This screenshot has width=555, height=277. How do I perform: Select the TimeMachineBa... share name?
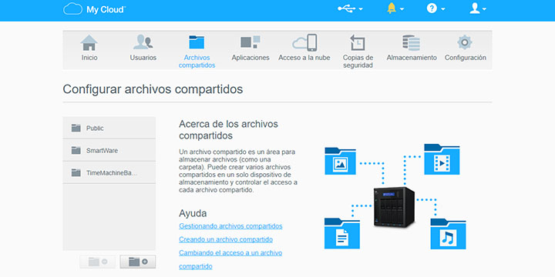click(x=112, y=173)
